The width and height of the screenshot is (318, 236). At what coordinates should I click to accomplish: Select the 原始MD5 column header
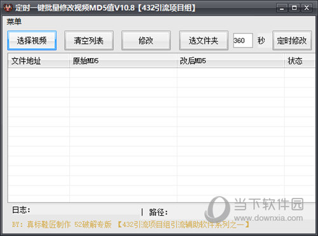coord(123,61)
